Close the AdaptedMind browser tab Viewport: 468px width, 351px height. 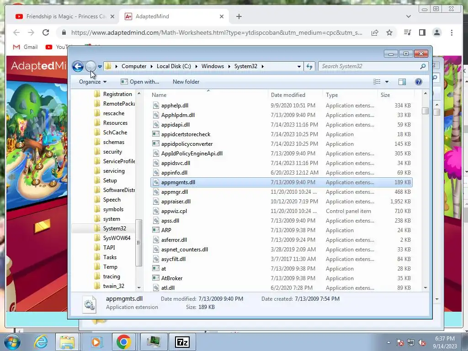pos(222,16)
